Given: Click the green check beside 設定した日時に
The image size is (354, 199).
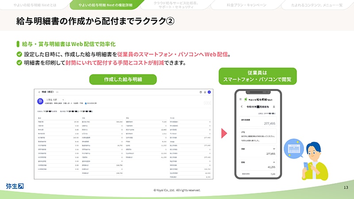Looking at the screenshot, I should pos(19,54).
